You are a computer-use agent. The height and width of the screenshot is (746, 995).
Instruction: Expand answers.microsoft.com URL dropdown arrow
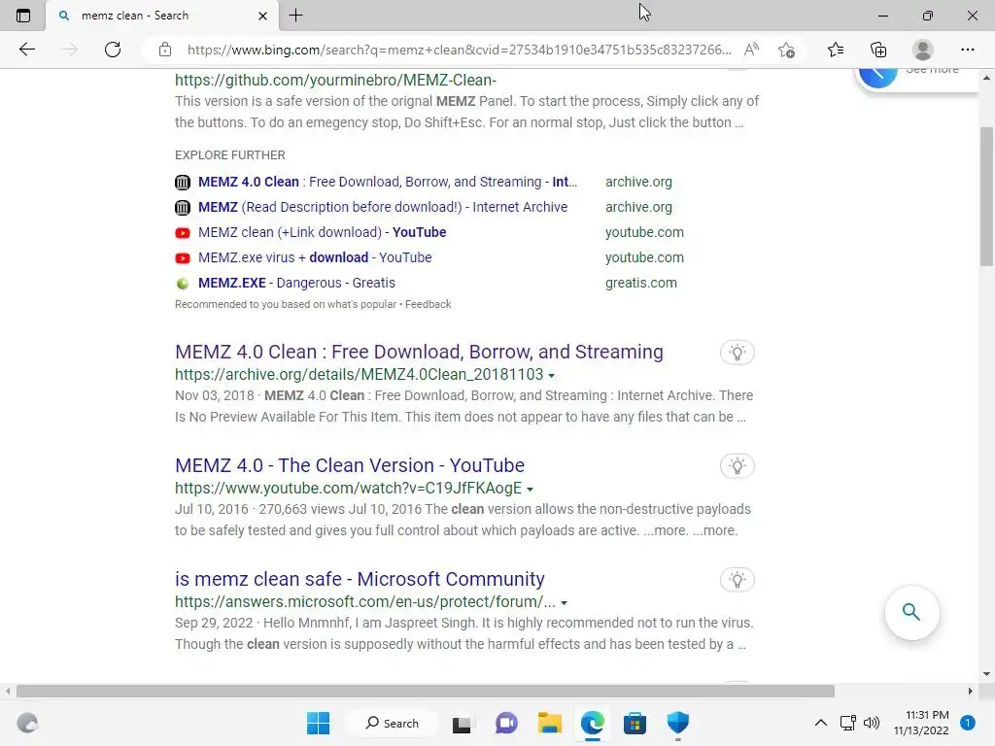(565, 602)
